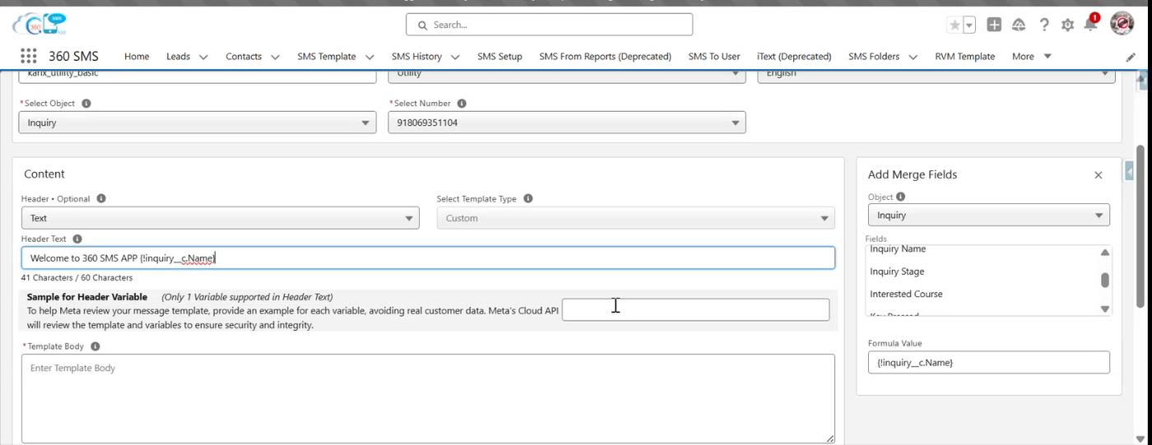Click the Fields list scroll down arrow

tap(1104, 308)
